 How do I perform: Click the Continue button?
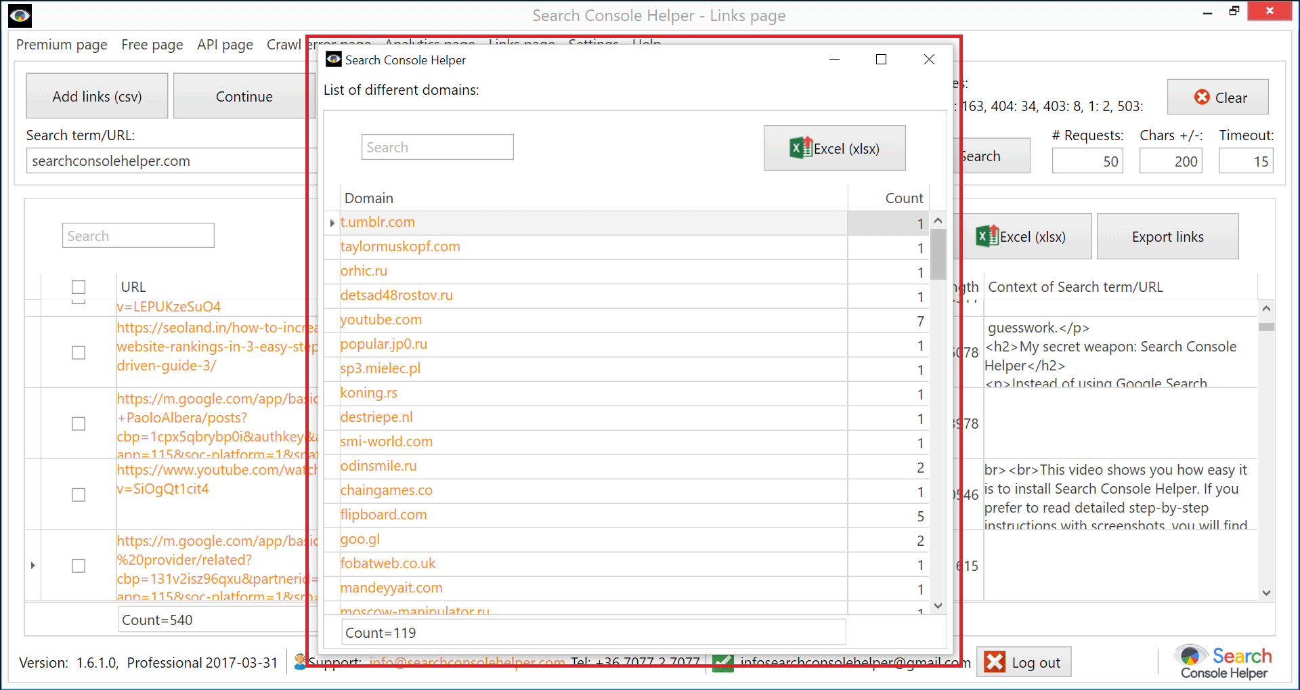coord(243,96)
